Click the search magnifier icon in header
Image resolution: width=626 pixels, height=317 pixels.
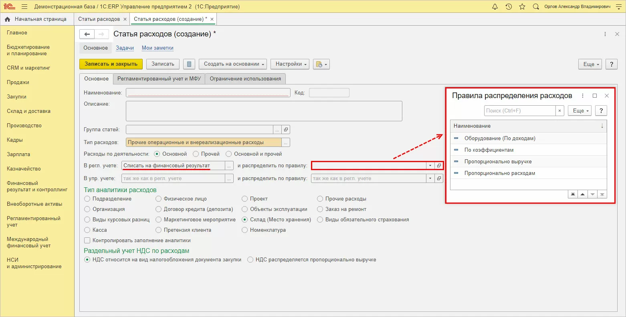tap(536, 7)
